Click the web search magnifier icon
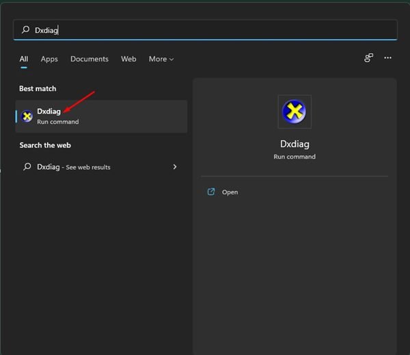Viewport: 410px width, 355px height. [x=27, y=166]
